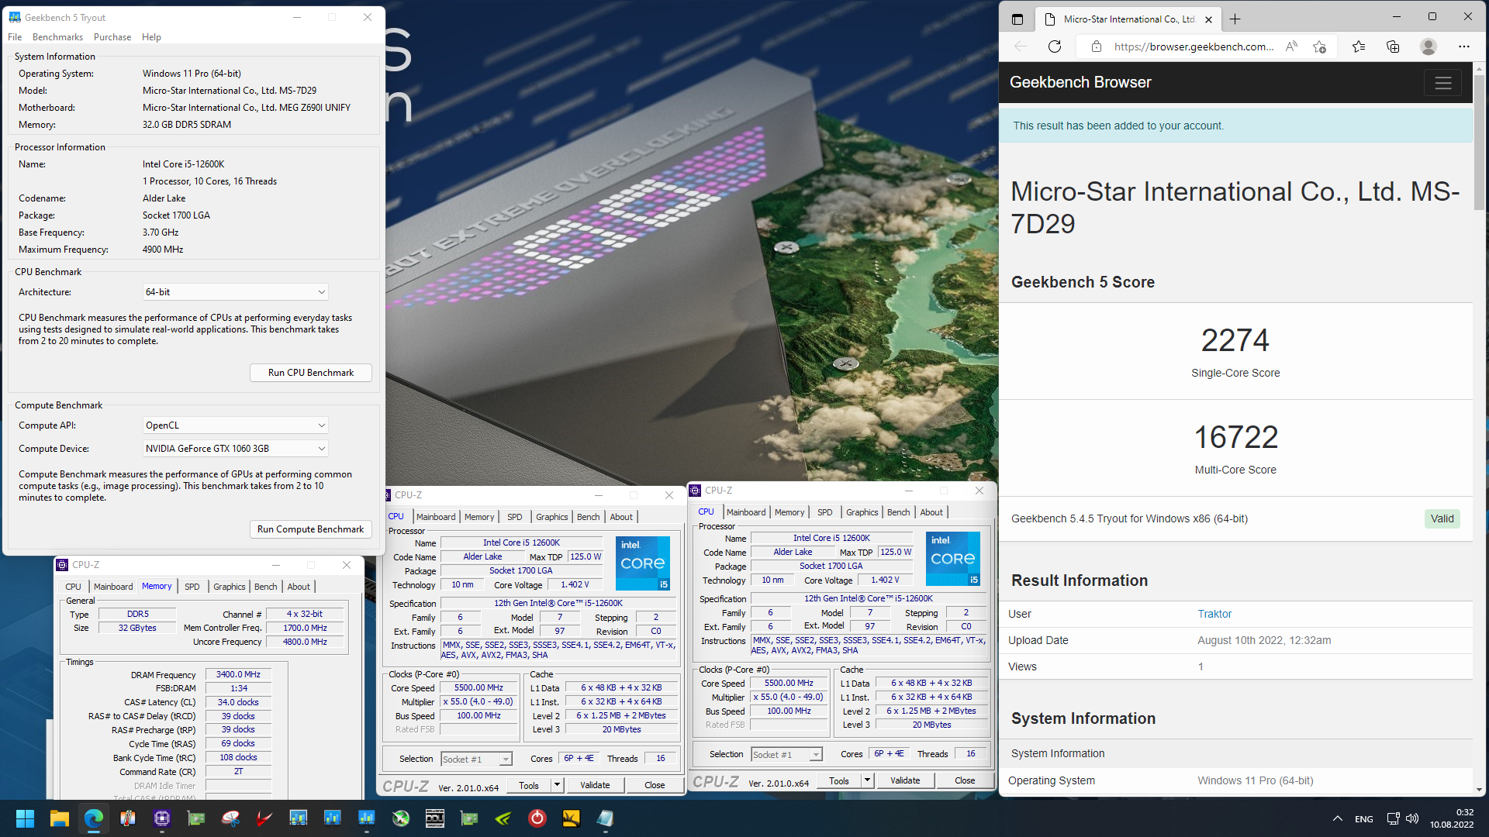This screenshot has height=837, width=1489.
Task: Click Run CPU Benchmark button
Action: (311, 373)
